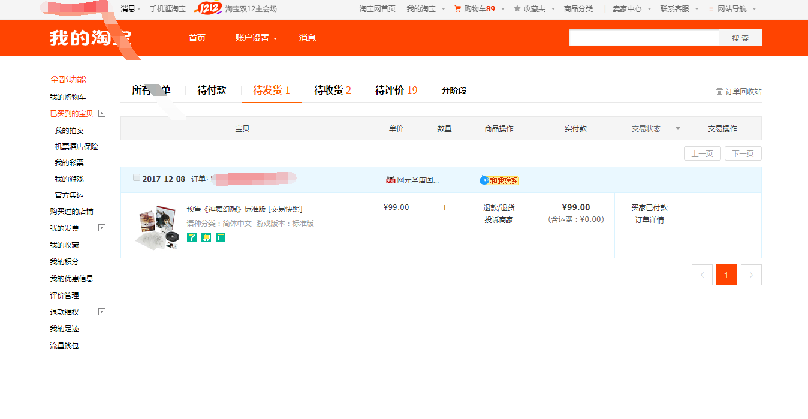This screenshot has height=419, width=808.
Task: Go to 首页 in the orange header
Action: [197, 38]
